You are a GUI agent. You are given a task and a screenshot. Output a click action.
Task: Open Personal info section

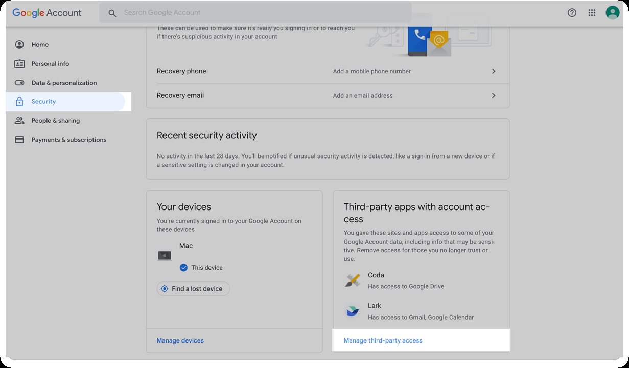(50, 64)
